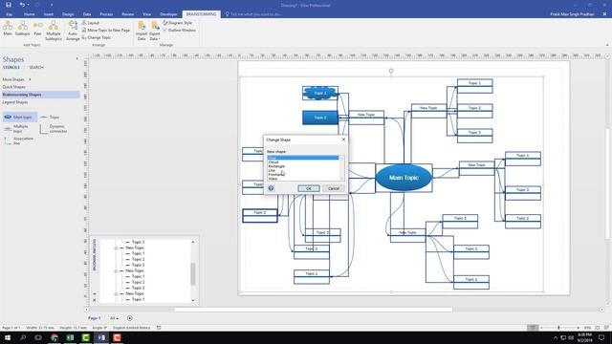The width and height of the screenshot is (612, 344).
Task: Select the Dynamic connector stencil shape
Action: tap(55, 129)
